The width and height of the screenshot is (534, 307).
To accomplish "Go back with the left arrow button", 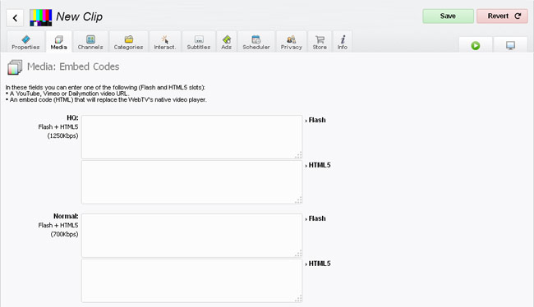I will tap(15, 18).
